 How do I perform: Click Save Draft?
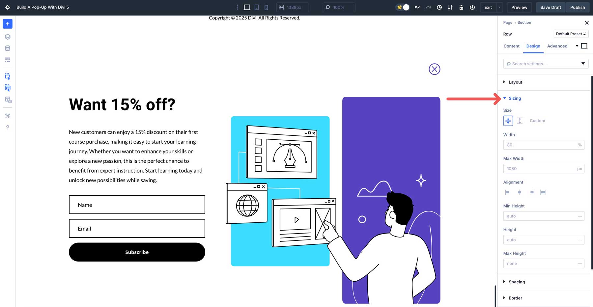click(550, 7)
